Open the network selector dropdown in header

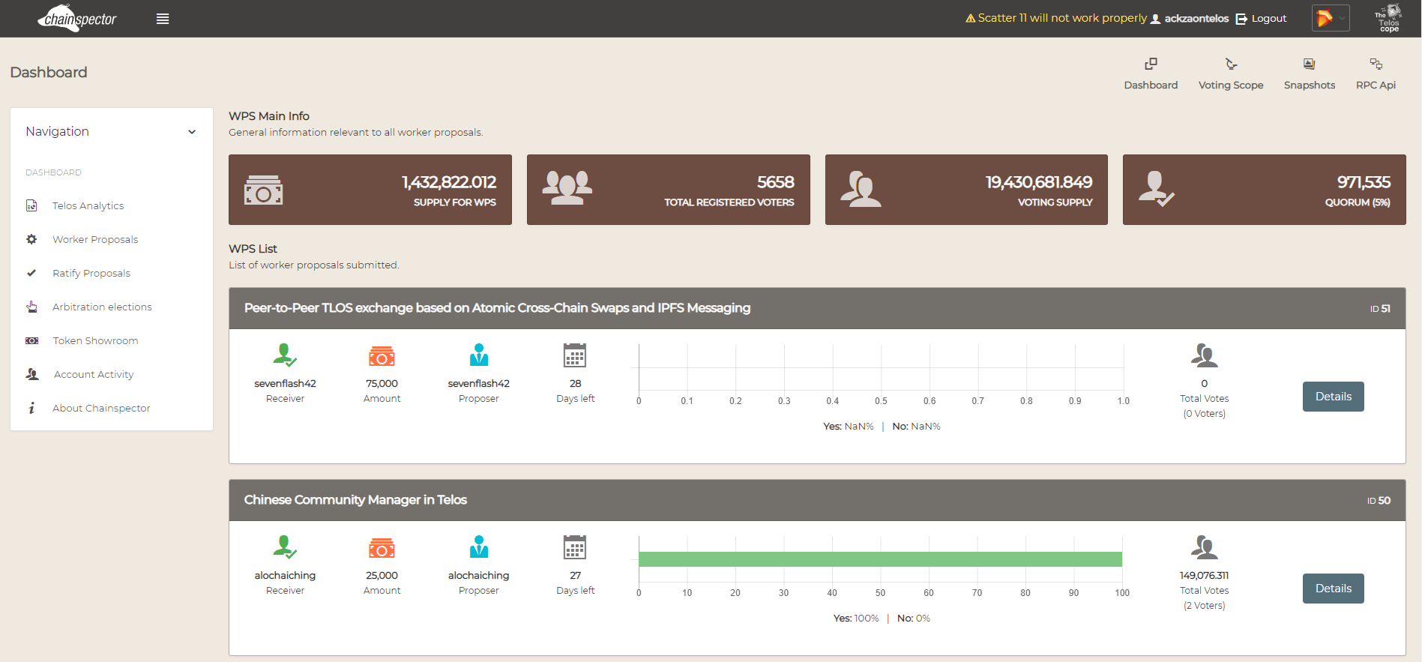[x=1331, y=19]
